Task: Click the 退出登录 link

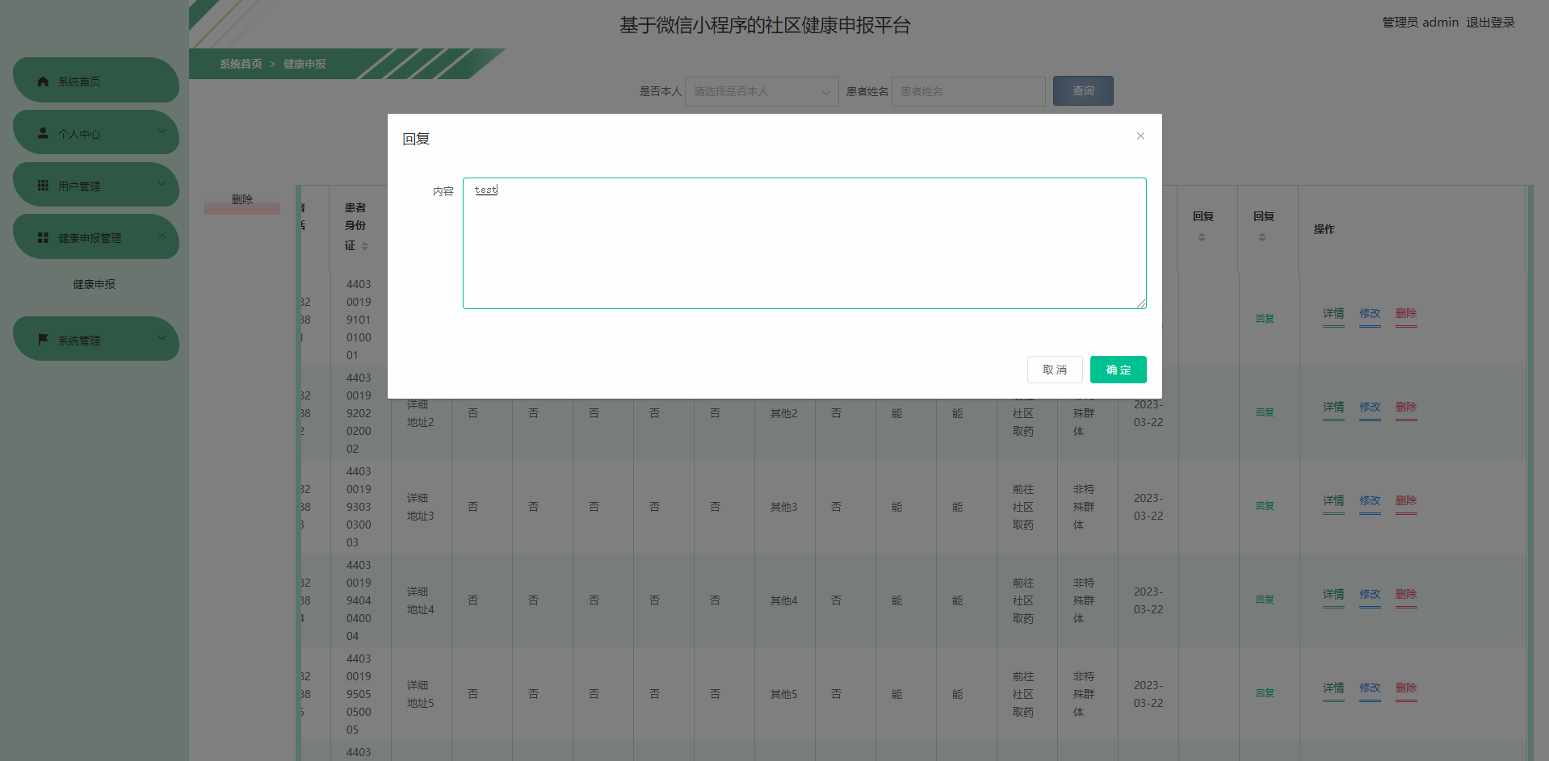Action: 1490,23
